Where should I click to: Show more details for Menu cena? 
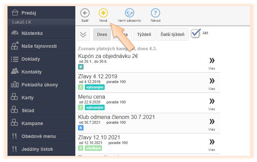(212, 101)
